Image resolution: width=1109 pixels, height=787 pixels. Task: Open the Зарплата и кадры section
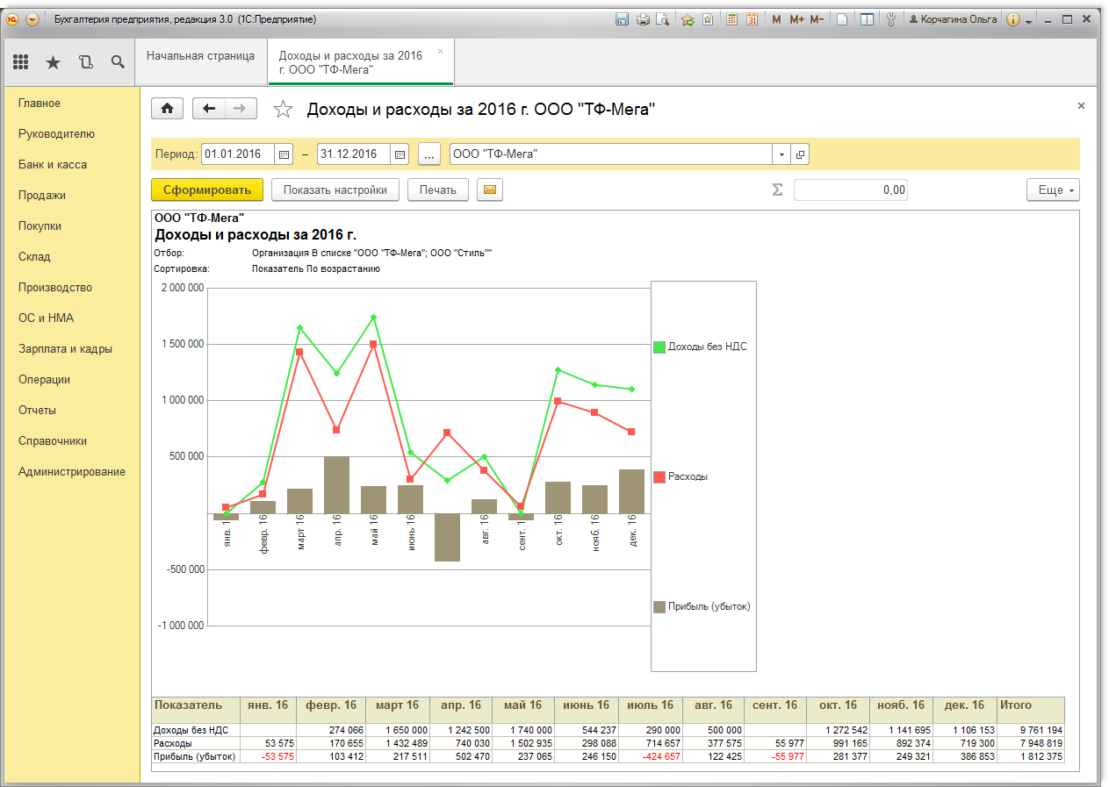65,349
